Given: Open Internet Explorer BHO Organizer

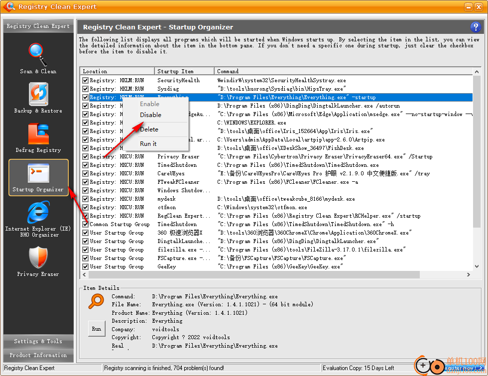Looking at the screenshot, I should coord(38,219).
